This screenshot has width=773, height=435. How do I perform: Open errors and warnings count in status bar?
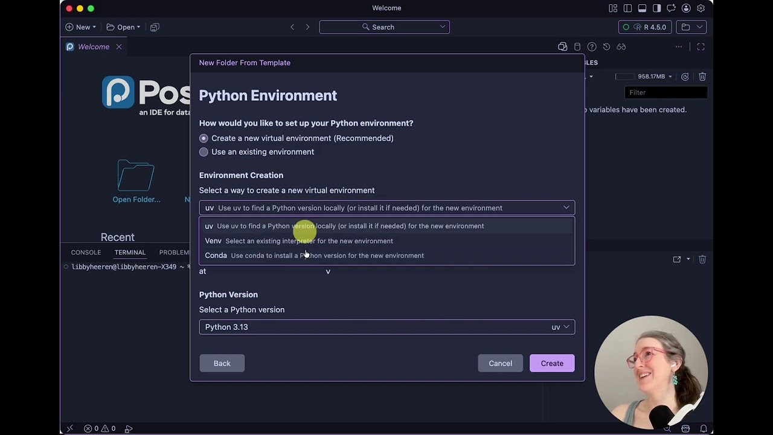(x=100, y=428)
